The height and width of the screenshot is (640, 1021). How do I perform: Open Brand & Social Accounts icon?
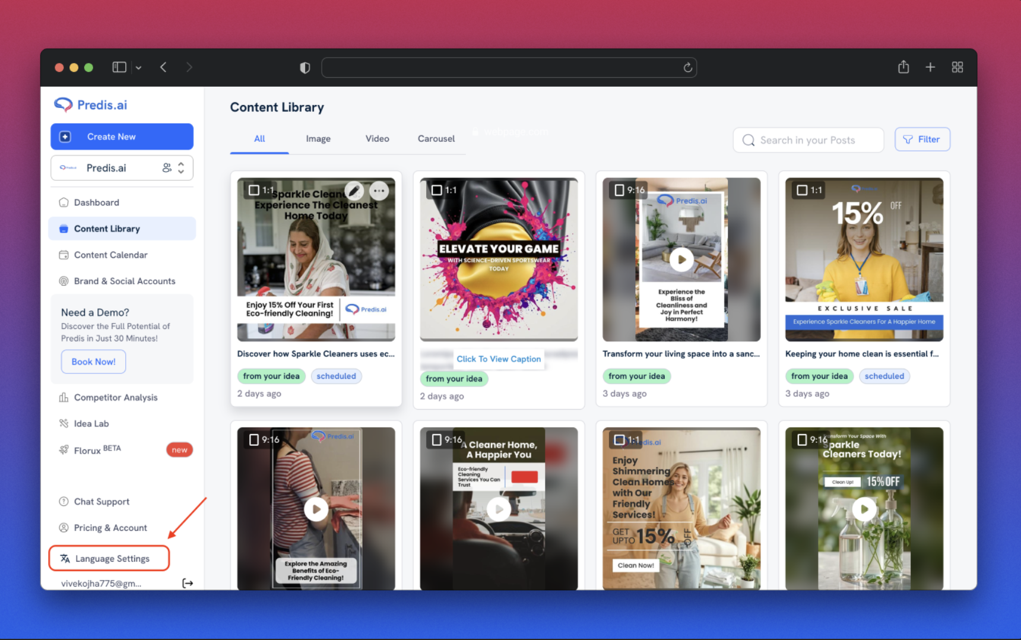[x=64, y=281]
